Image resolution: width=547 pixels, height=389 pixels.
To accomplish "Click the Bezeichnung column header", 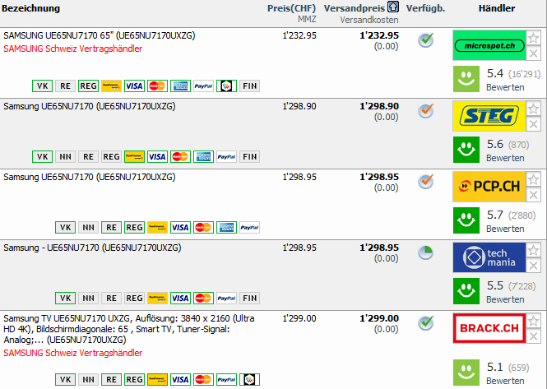I will [30, 8].
